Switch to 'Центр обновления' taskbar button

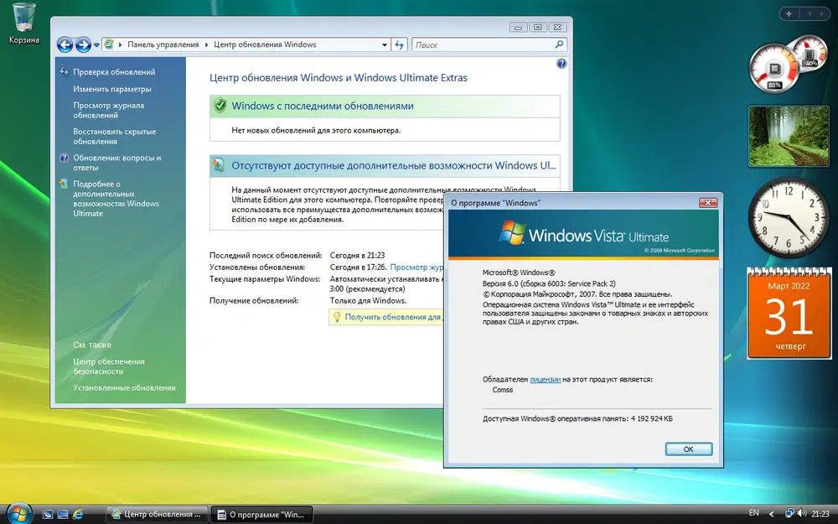tap(157, 515)
